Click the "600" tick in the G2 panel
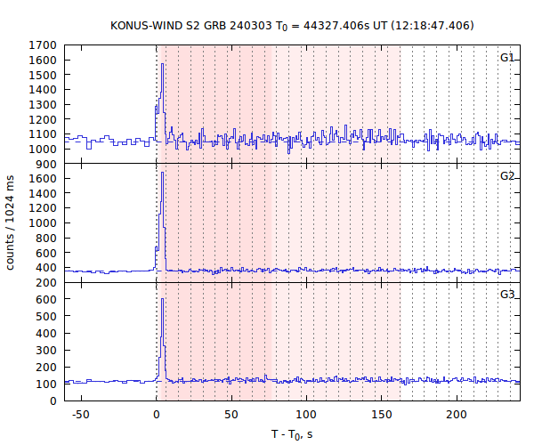This screenshot has height=445, width=534. [46, 253]
